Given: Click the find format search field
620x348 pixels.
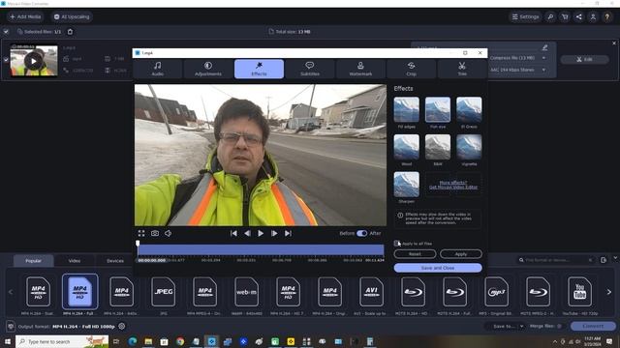Looking at the screenshot, I should (555, 260).
